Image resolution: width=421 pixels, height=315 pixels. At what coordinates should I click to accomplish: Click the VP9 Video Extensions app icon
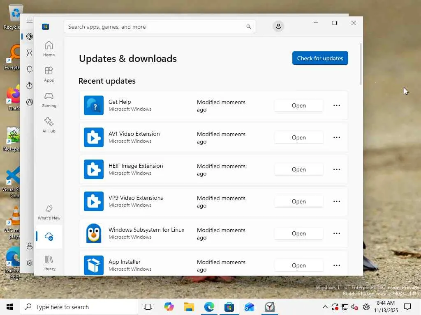(x=94, y=201)
